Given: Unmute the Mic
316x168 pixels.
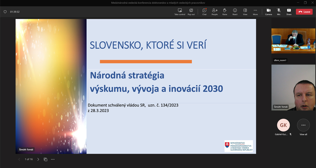Looking at the screenshot, I should tap(279, 10).
